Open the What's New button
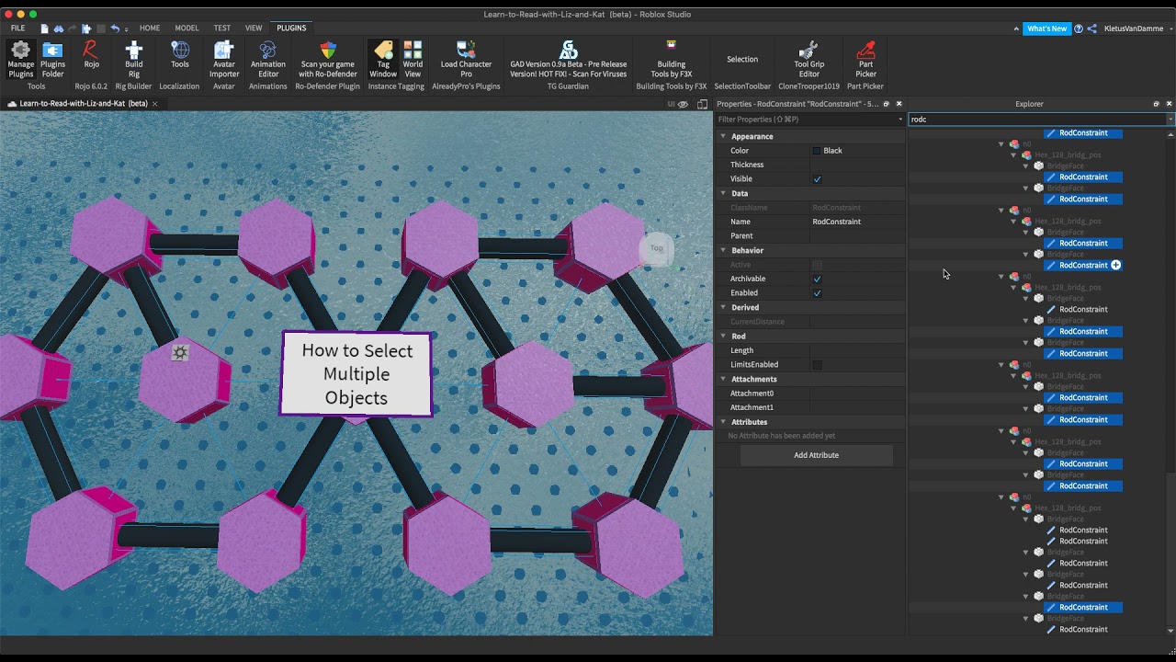Screen dimensions: 1176x662 (x=1046, y=29)
